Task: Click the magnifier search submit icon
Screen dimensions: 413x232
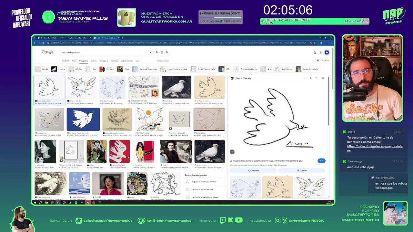Action: click(167, 52)
